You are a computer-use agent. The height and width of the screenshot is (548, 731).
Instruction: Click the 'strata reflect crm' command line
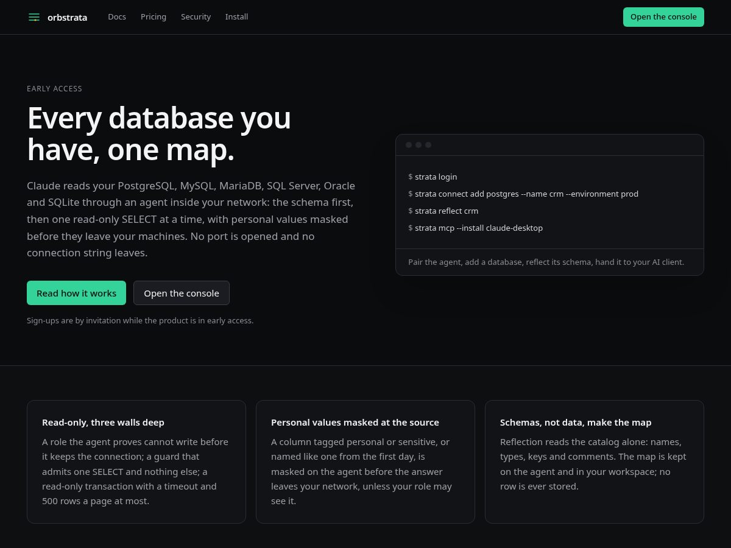(443, 211)
